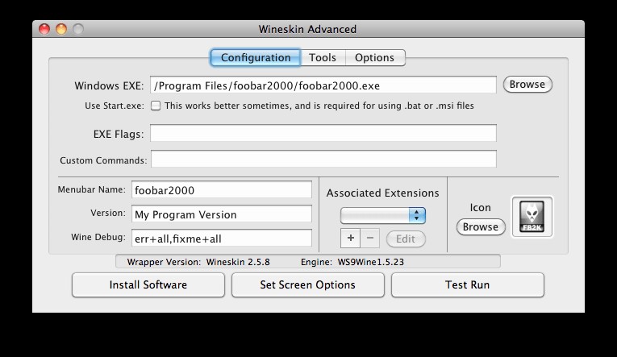Click into the EXE Flags field
The width and height of the screenshot is (617, 357).
[x=323, y=133]
